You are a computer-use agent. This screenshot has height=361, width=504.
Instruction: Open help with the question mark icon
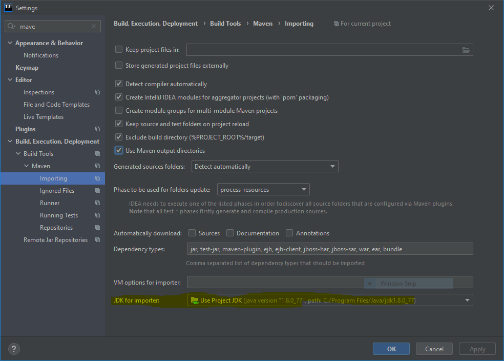pyautogui.click(x=14, y=349)
